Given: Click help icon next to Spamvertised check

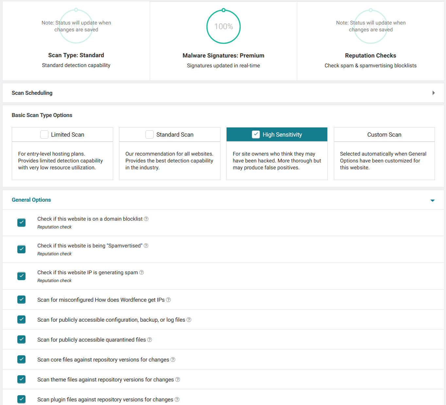Looking at the screenshot, I should [146, 246].
